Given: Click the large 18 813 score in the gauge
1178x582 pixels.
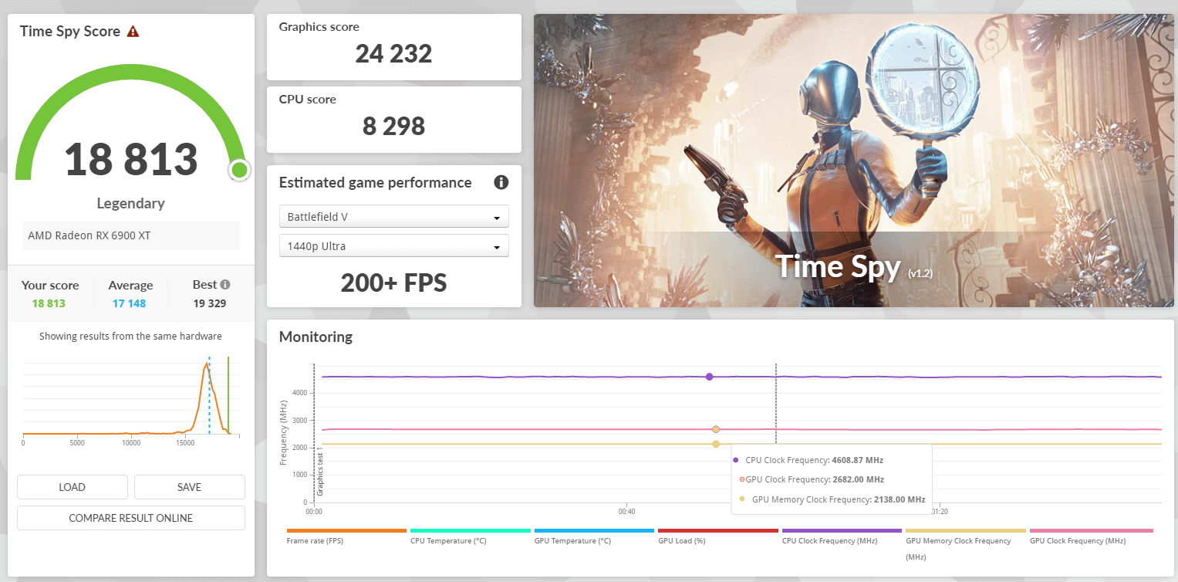Looking at the screenshot, I should tap(131, 159).
